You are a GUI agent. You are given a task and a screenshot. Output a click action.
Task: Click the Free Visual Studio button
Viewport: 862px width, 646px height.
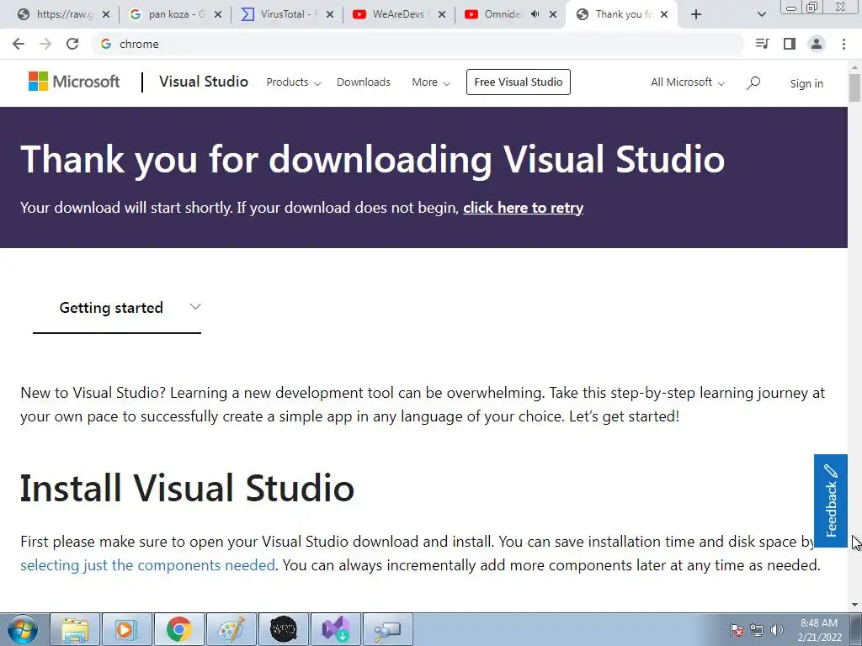(x=519, y=82)
